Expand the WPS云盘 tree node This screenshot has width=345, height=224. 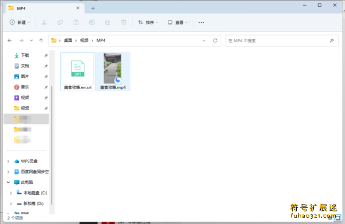(9, 161)
